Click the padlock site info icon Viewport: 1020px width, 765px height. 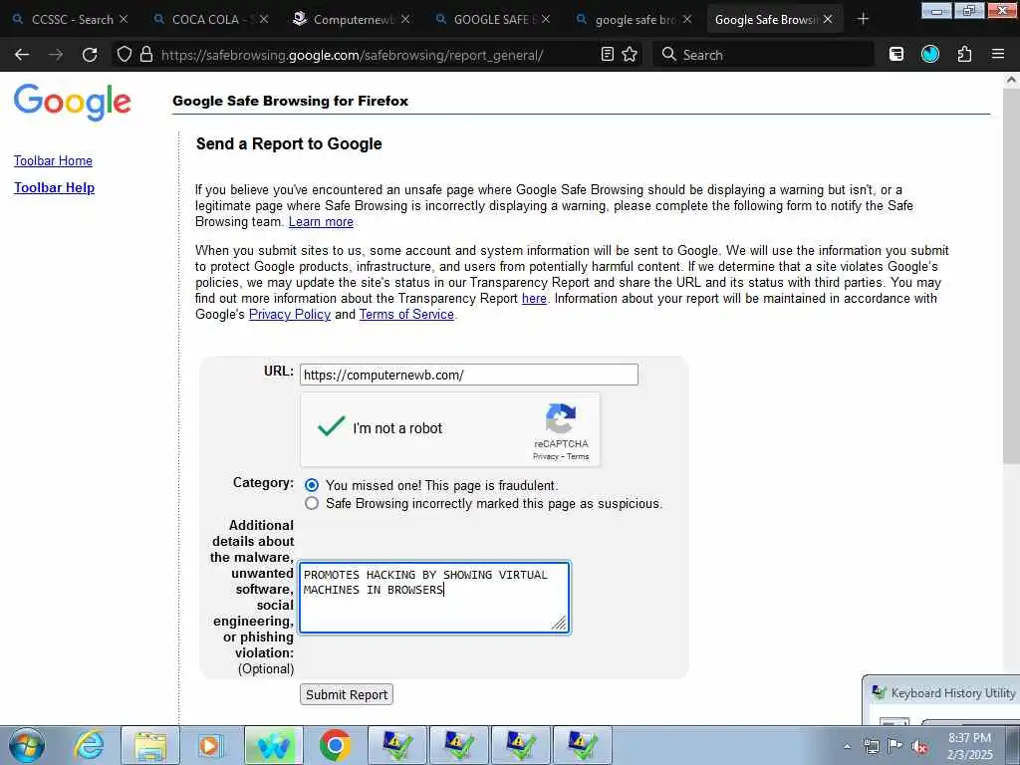pyautogui.click(x=147, y=54)
